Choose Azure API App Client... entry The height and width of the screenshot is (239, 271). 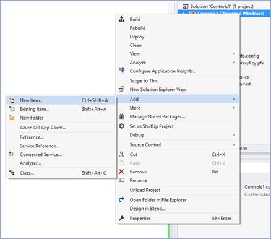43,128
